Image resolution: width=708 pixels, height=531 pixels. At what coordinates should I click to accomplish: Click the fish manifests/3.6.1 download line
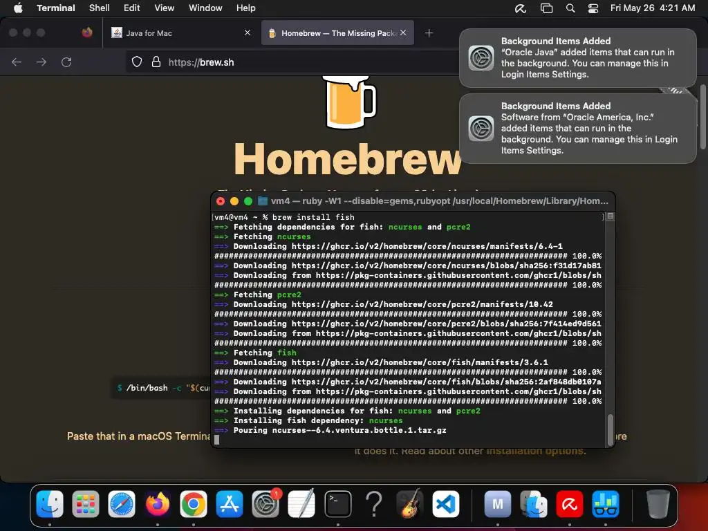381,362
